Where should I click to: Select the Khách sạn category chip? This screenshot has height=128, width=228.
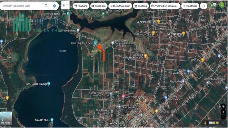99,6
